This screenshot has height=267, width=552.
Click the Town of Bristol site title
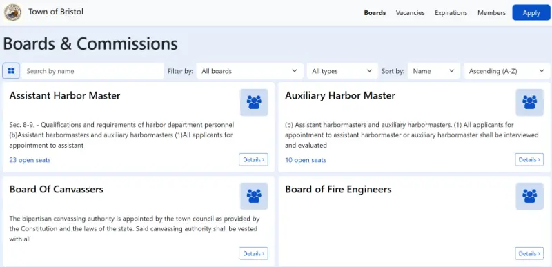pyautogui.click(x=56, y=12)
